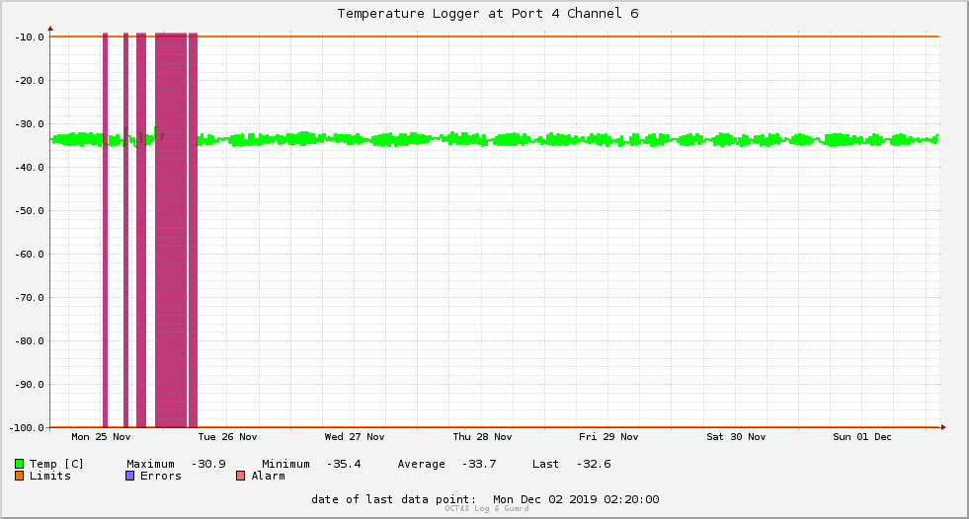Image resolution: width=969 pixels, height=519 pixels.
Task: Click the Maximum value -30.9
Action: click(208, 464)
